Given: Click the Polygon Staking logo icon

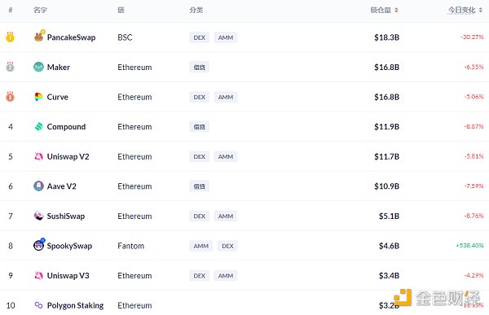Looking at the screenshot, I should click(x=38, y=305).
